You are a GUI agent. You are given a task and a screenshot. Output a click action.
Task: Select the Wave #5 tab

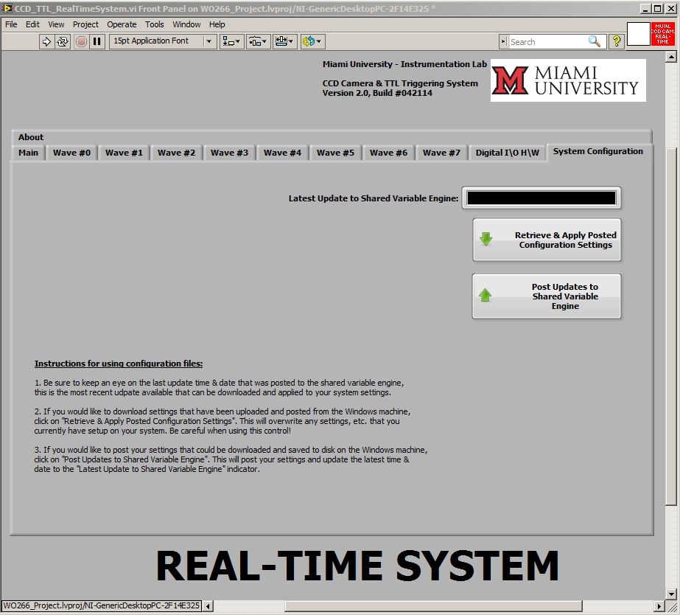pos(336,153)
